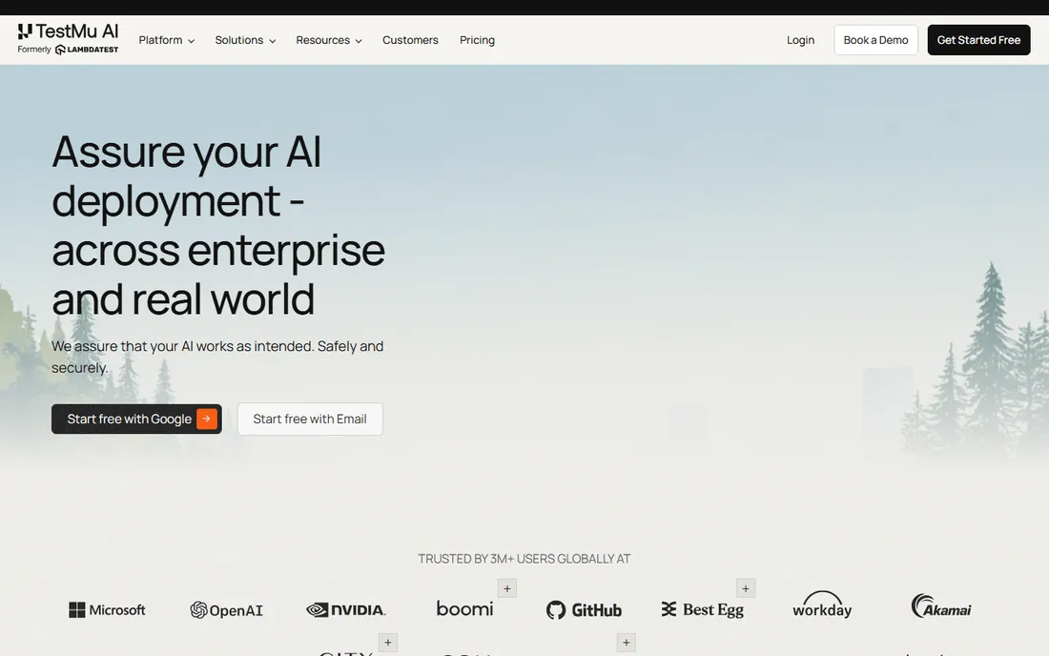Click the OpenAI logo
The height and width of the screenshot is (656, 1049).
pyautogui.click(x=226, y=610)
